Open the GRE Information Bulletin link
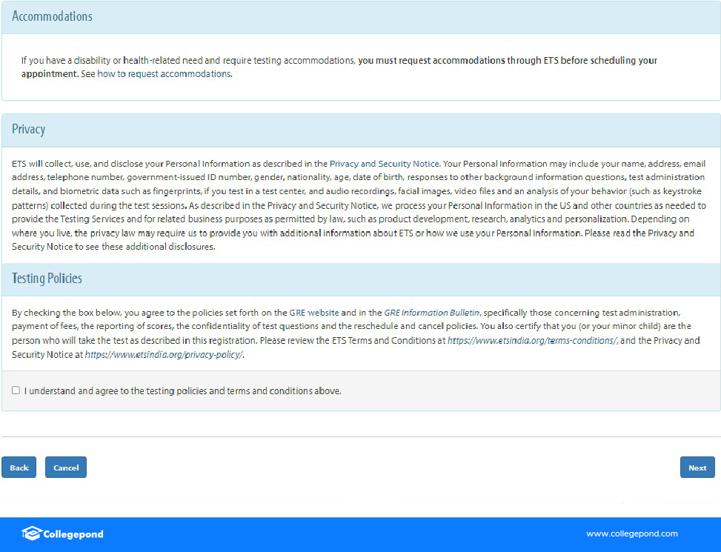Viewport: 721px width, 552px height. pos(431,313)
